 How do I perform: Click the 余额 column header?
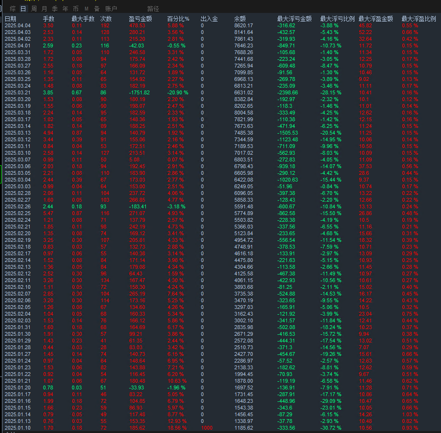240,19
